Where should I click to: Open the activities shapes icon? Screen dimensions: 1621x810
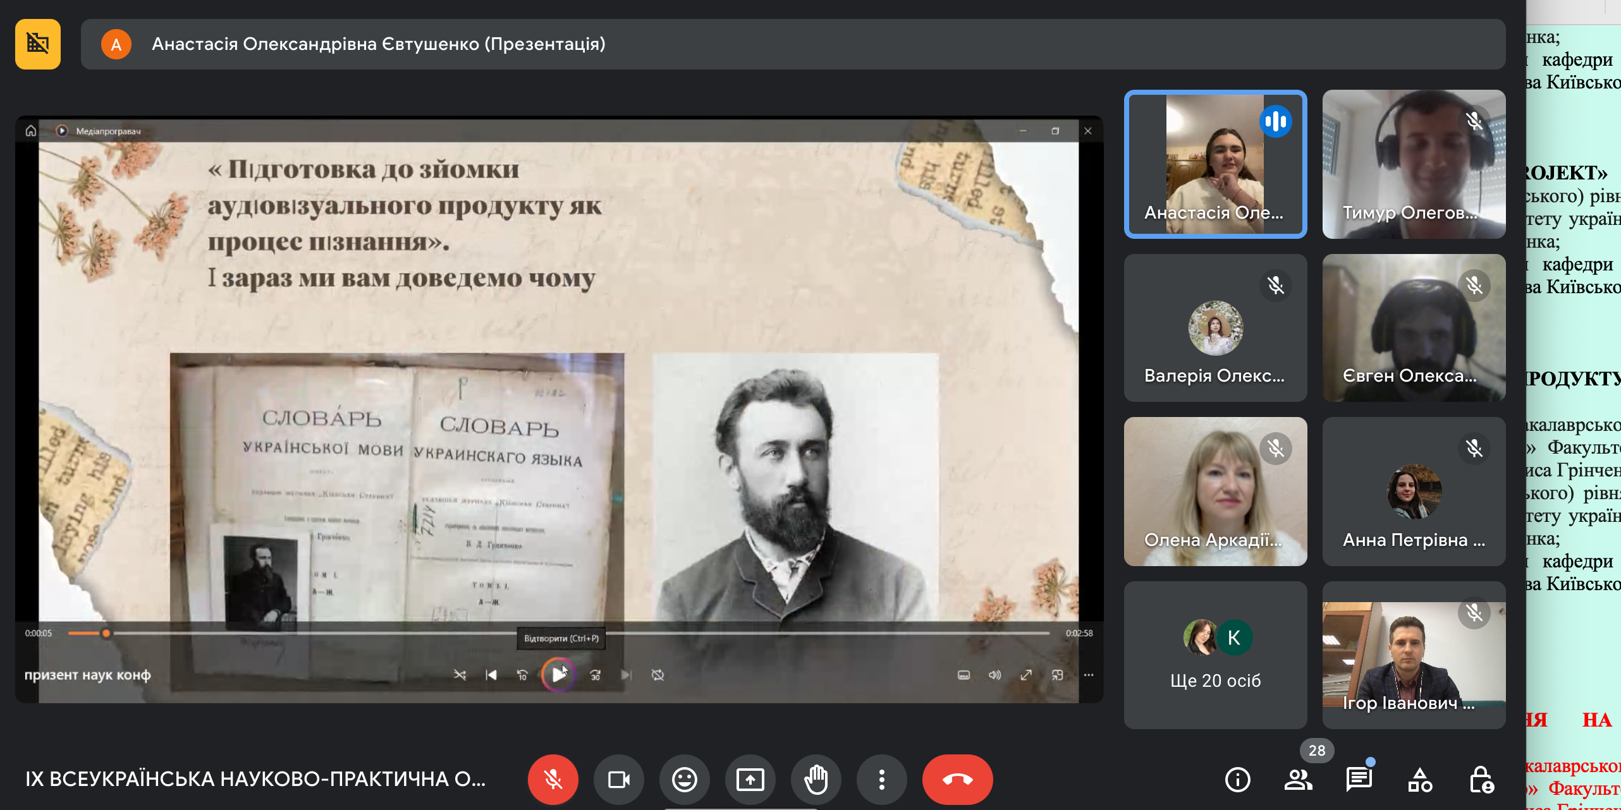[1419, 779]
